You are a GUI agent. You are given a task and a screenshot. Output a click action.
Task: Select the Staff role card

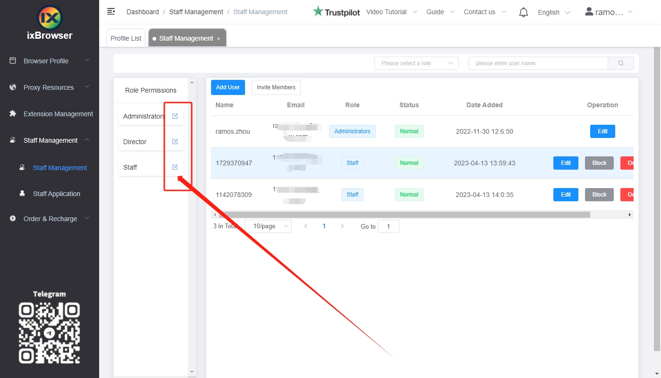151,167
